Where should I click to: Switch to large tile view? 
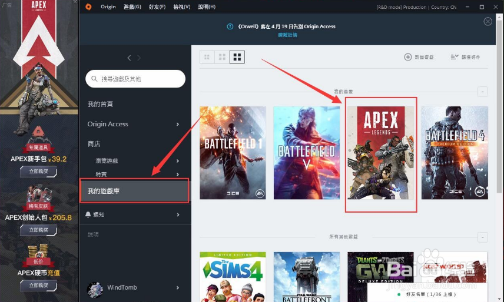pyautogui.click(x=237, y=57)
